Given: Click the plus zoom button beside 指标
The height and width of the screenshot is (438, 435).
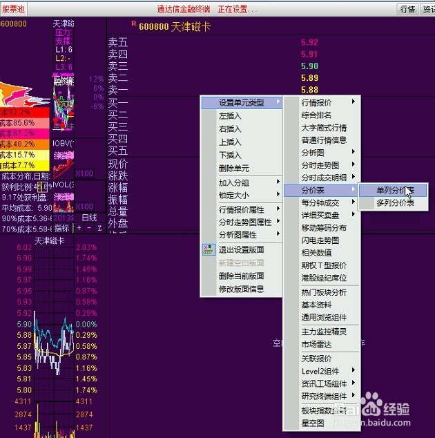Looking at the screenshot, I should [79, 228].
